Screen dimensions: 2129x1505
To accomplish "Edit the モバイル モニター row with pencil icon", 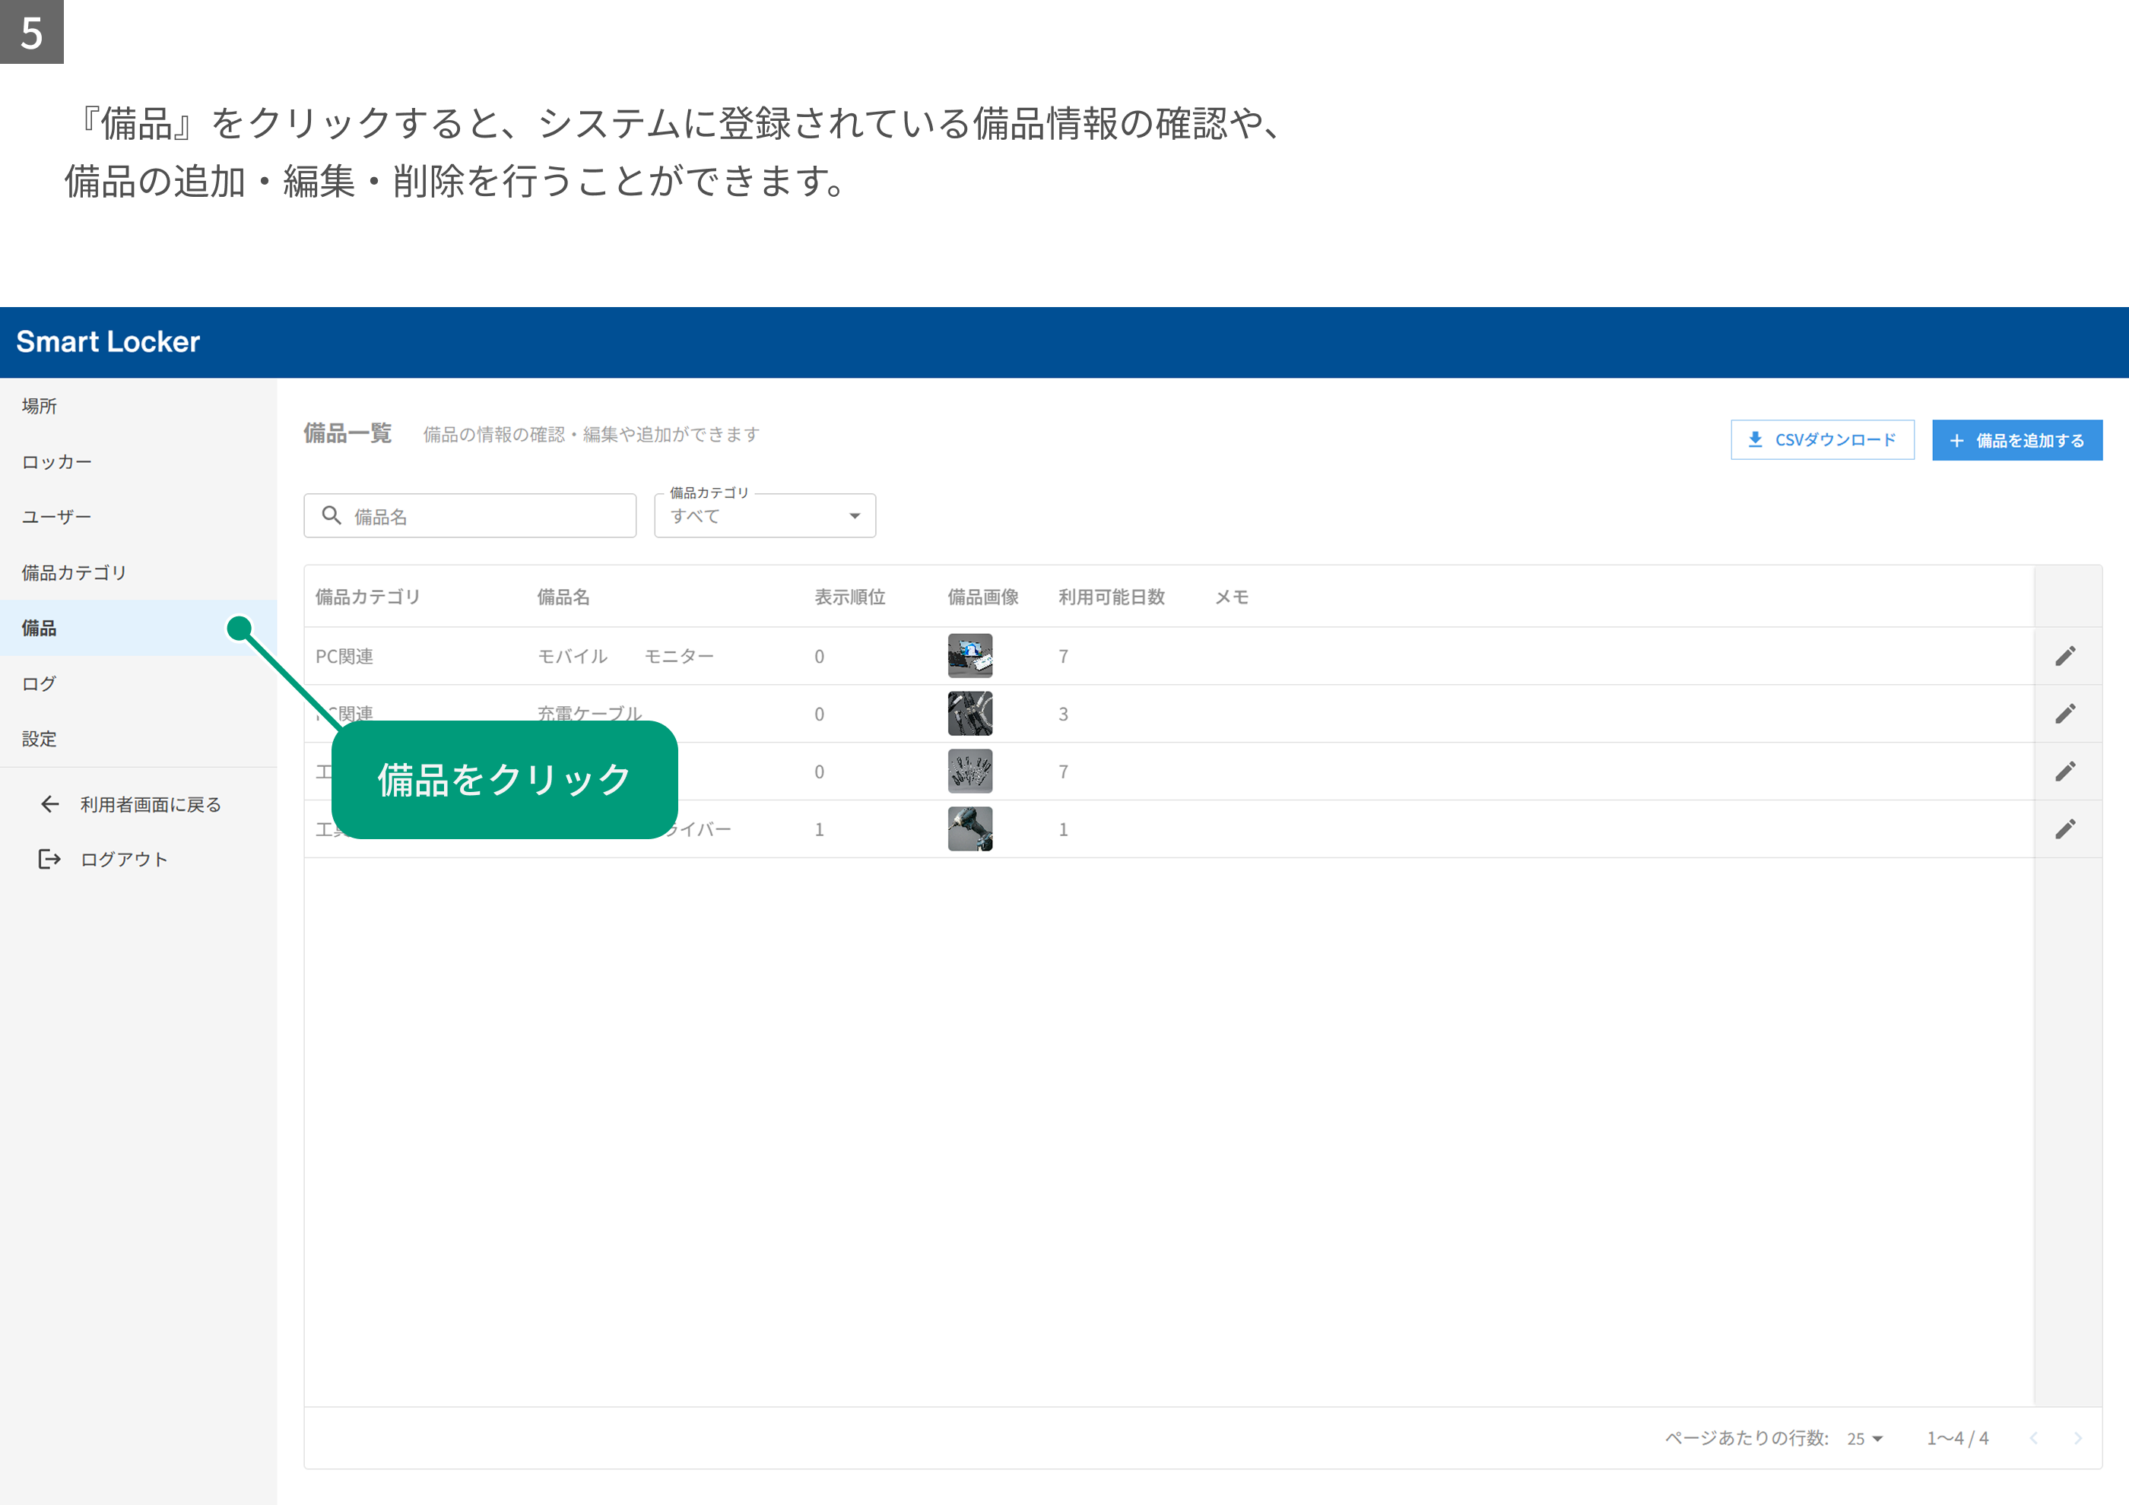I will 2065,656.
